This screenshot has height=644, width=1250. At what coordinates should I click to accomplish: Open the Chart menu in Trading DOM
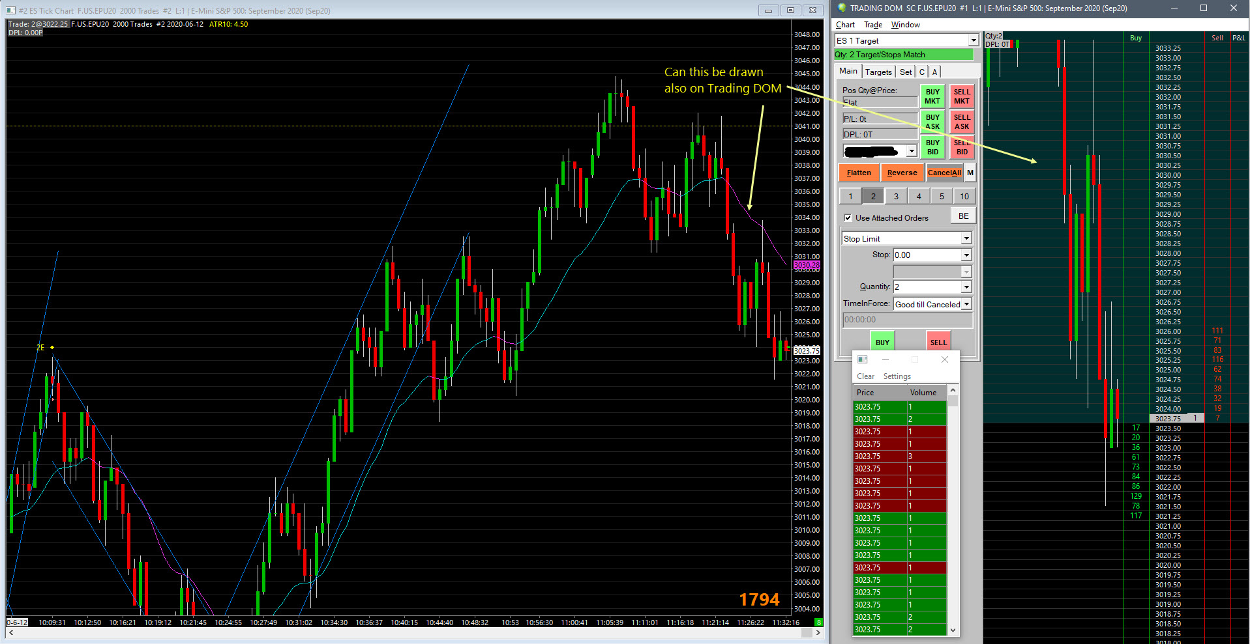click(x=845, y=25)
